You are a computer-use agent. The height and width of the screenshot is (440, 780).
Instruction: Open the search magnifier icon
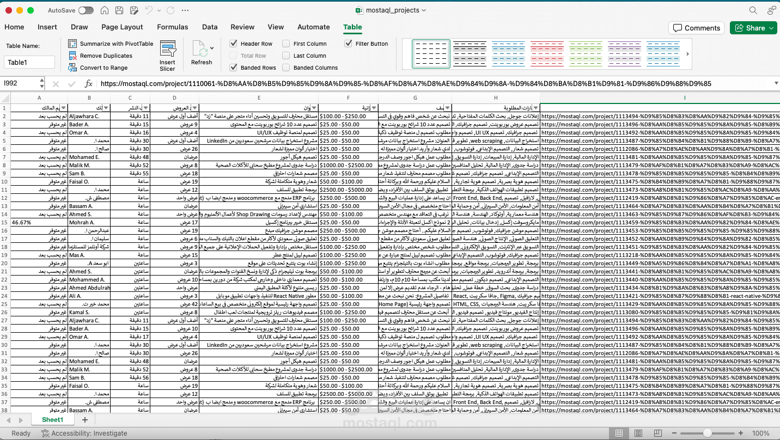[753, 10]
